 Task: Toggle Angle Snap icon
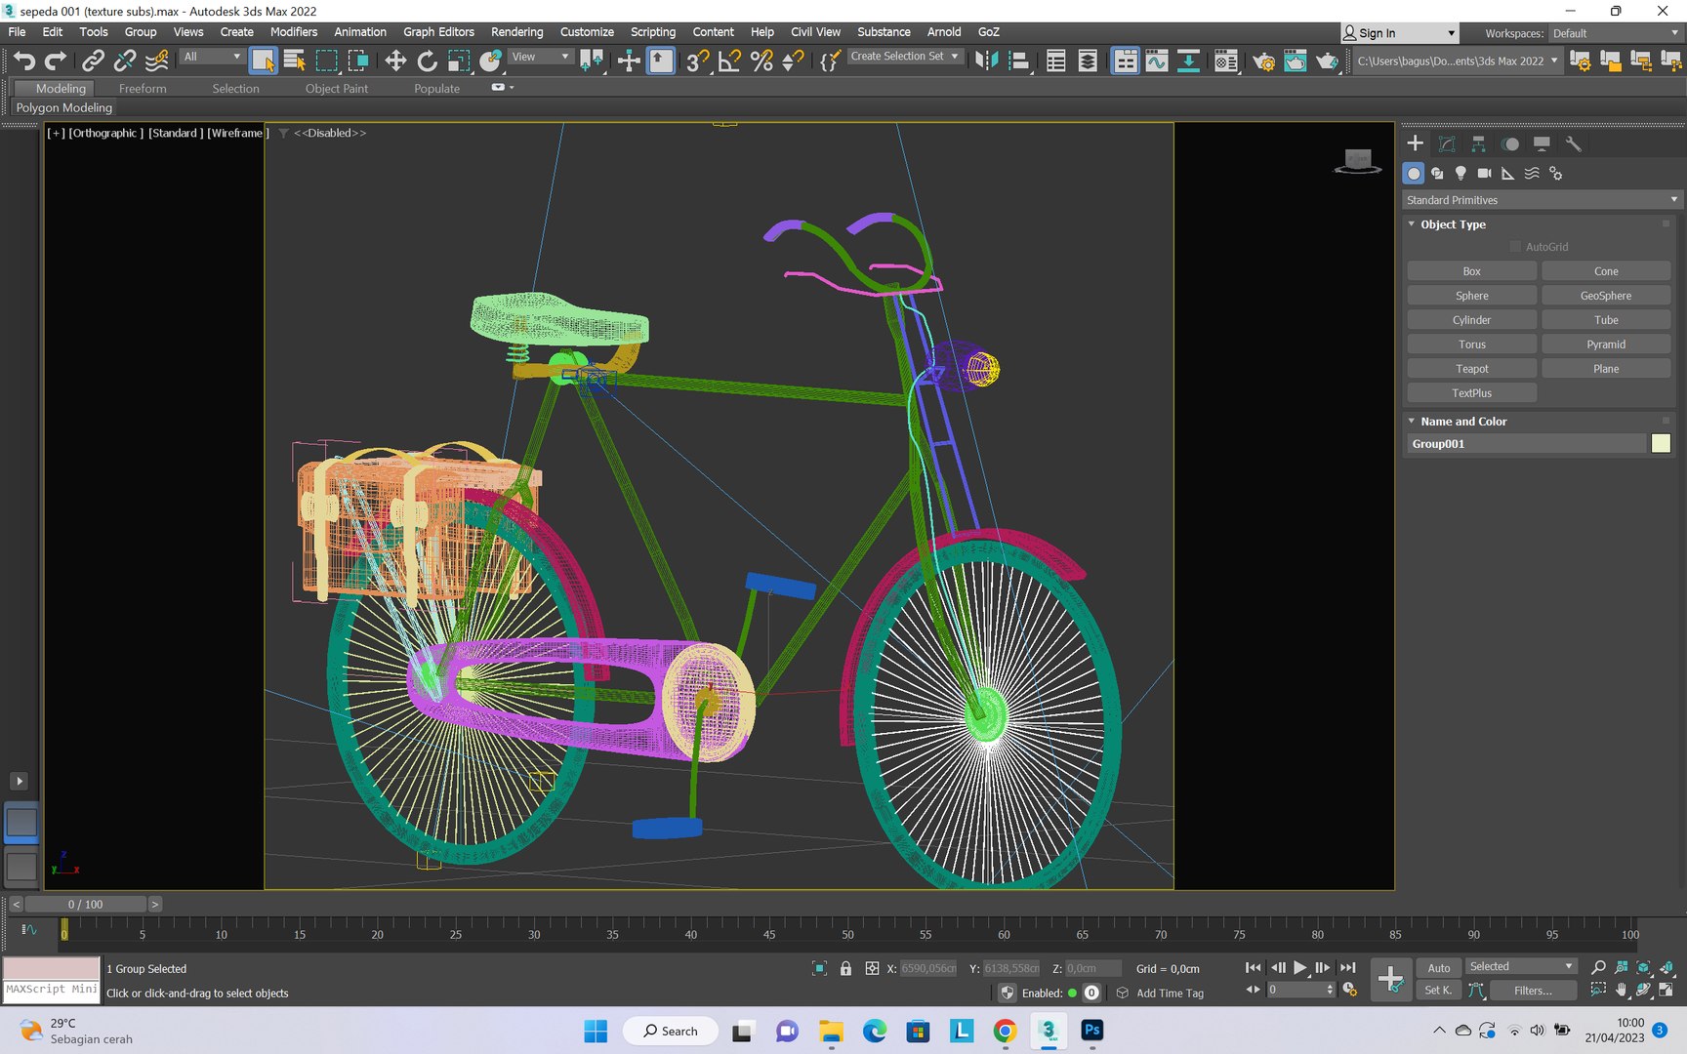click(729, 61)
